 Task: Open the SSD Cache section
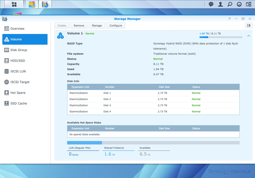[x=19, y=103]
